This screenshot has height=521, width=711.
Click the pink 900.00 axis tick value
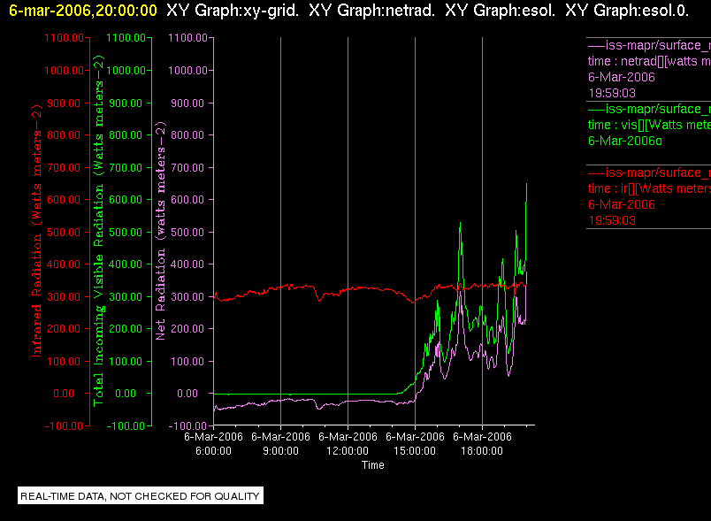[187, 103]
